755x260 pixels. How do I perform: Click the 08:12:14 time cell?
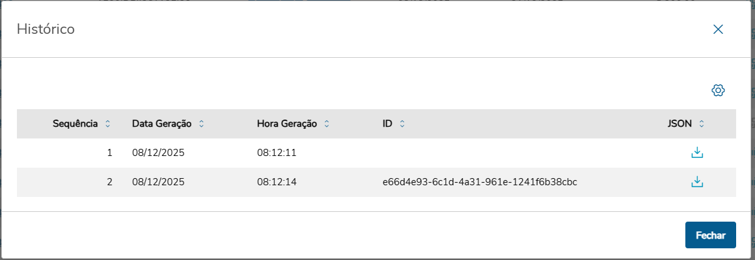click(277, 182)
